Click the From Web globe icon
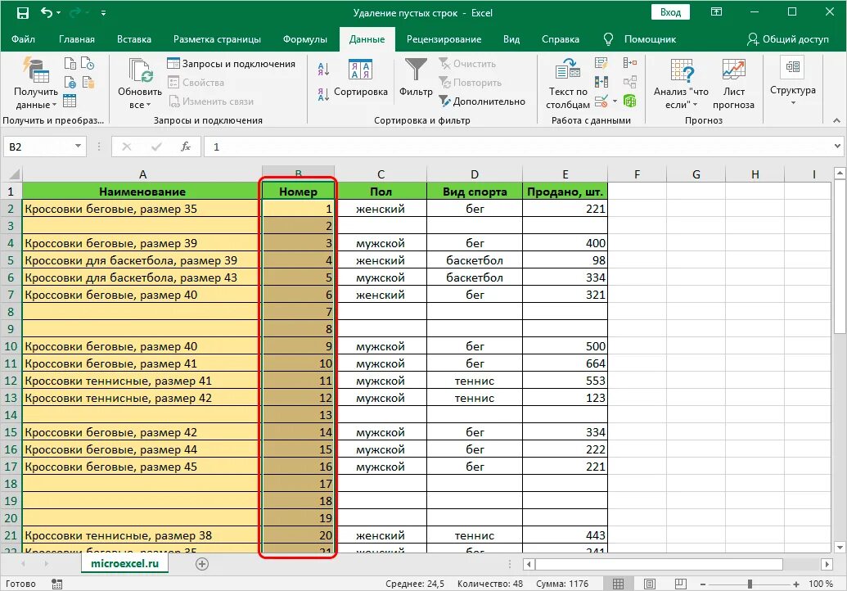The height and width of the screenshot is (591, 847). coord(70,82)
